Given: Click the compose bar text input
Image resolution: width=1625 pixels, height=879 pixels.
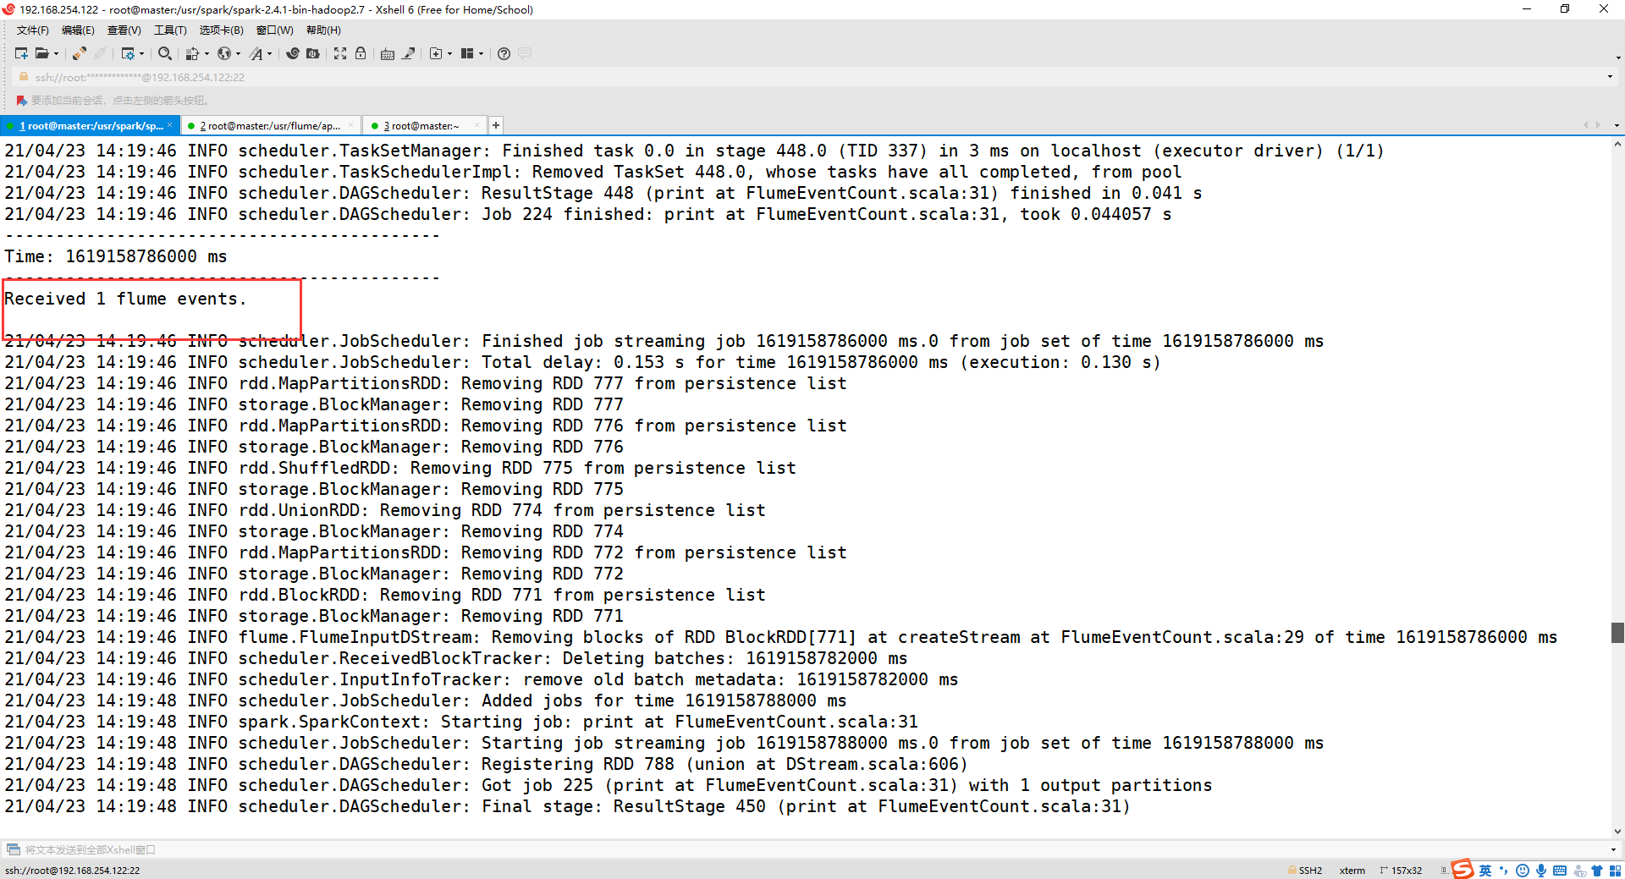Looking at the screenshot, I should point(812,849).
